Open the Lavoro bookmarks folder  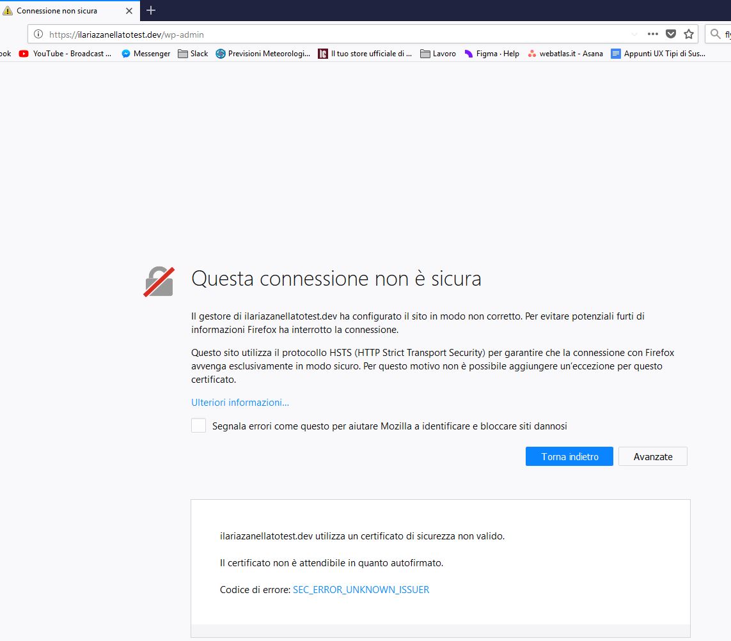pyautogui.click(x=438, y=54)
